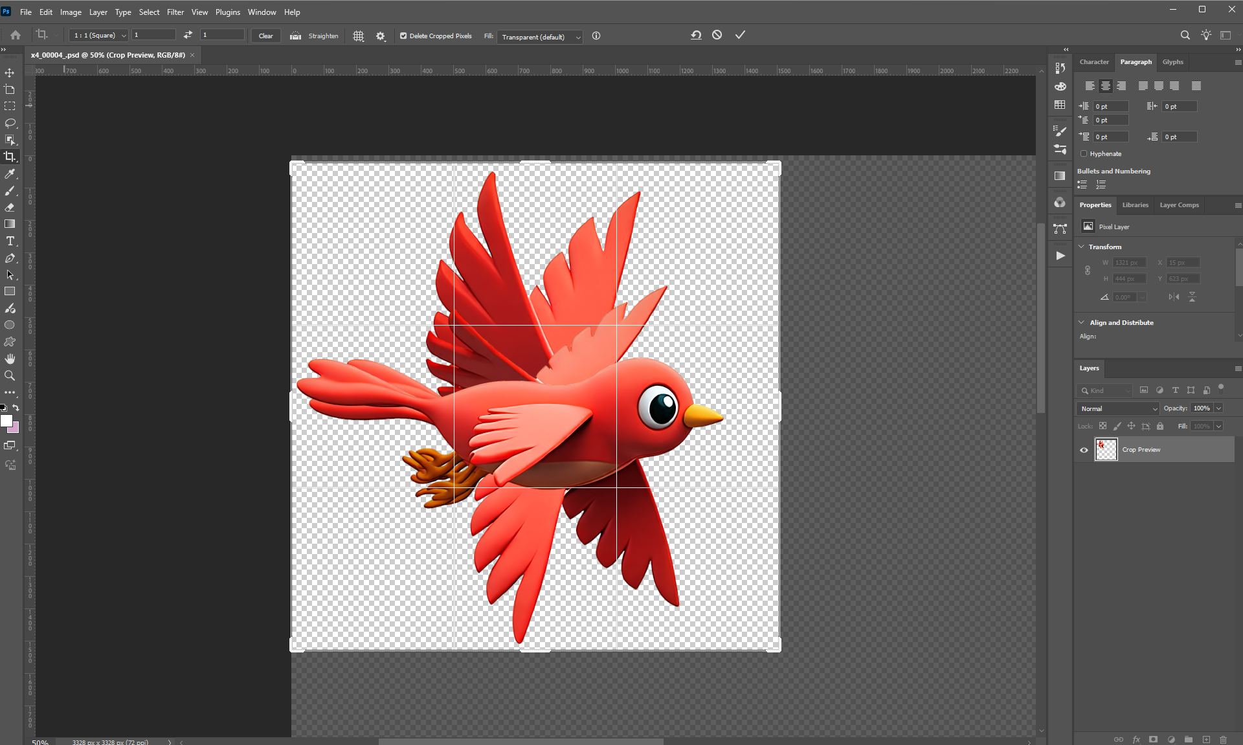Cancel the current crop operation
The height and width of the screenshot is (745, 1243).
point(717,35)
